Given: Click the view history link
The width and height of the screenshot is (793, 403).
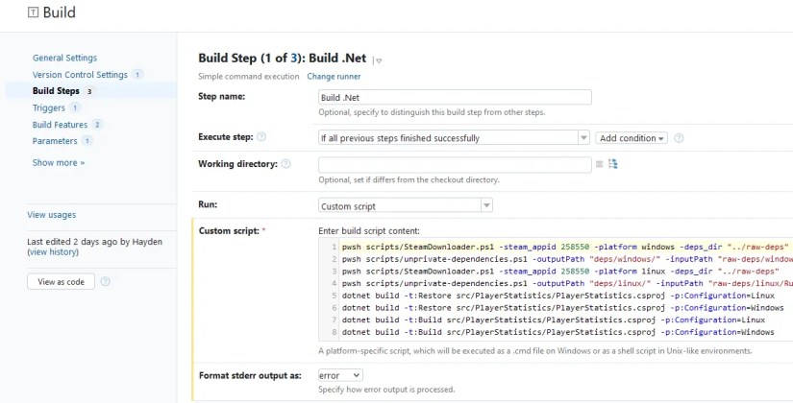Looking at the screenshot, I should point(53,252).
